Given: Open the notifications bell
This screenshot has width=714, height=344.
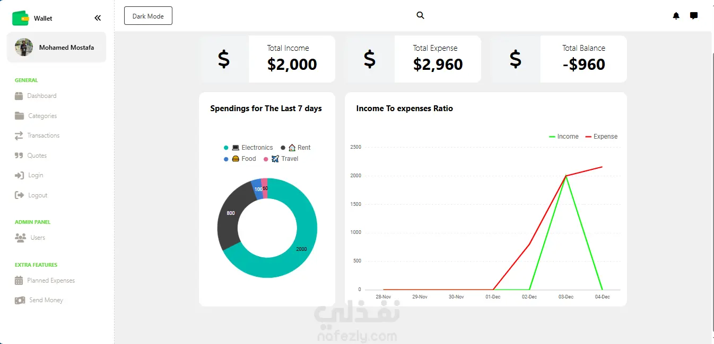Looking at the screenshot, I should 676,16.
